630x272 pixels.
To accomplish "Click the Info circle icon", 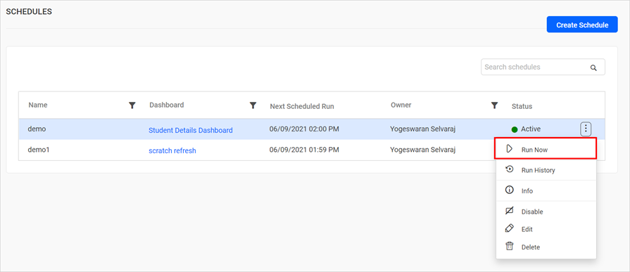I will 509,190.
